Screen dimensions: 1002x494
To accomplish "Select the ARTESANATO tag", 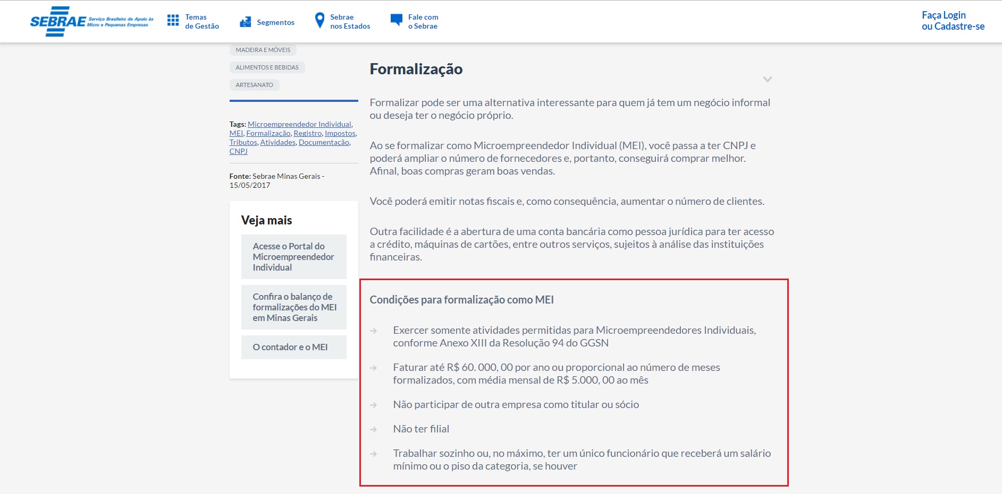I will coord(255,85).
